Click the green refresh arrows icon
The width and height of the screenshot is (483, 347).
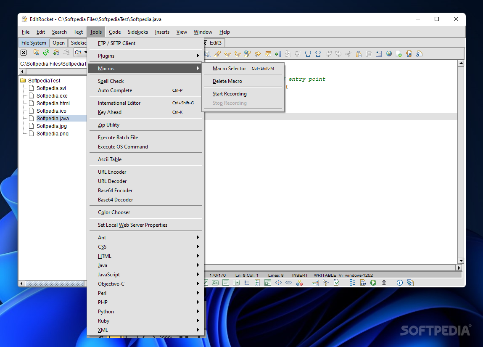coord(46,53)
